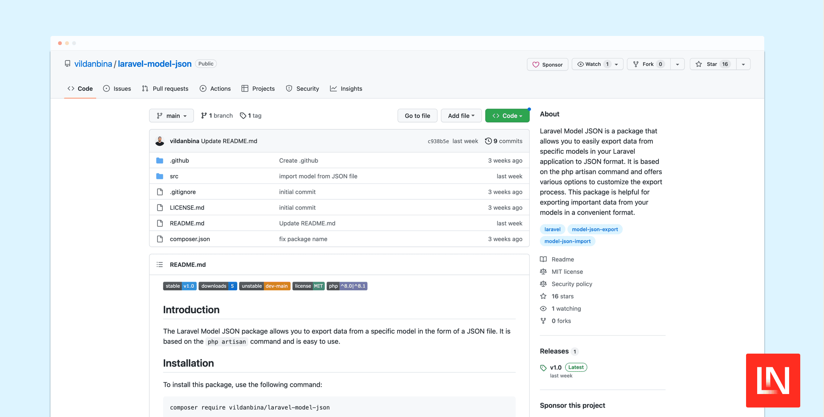824x417 pixels.
Task: Expand the Star lists dropdown arrow
Action: pos(743,64)
